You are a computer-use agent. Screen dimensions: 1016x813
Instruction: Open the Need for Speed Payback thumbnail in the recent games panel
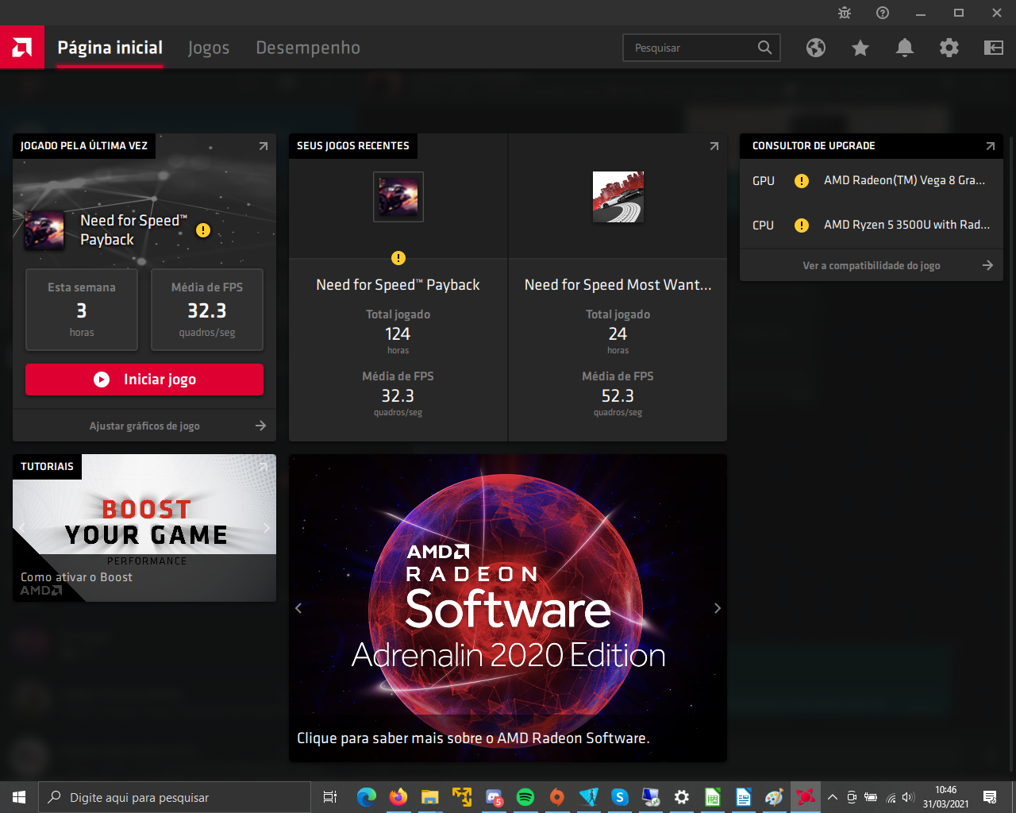click(398, 197)
